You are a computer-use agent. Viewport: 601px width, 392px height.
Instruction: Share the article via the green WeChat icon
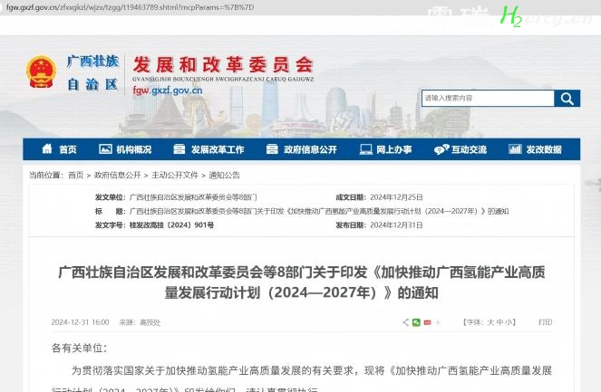point(416,322)
